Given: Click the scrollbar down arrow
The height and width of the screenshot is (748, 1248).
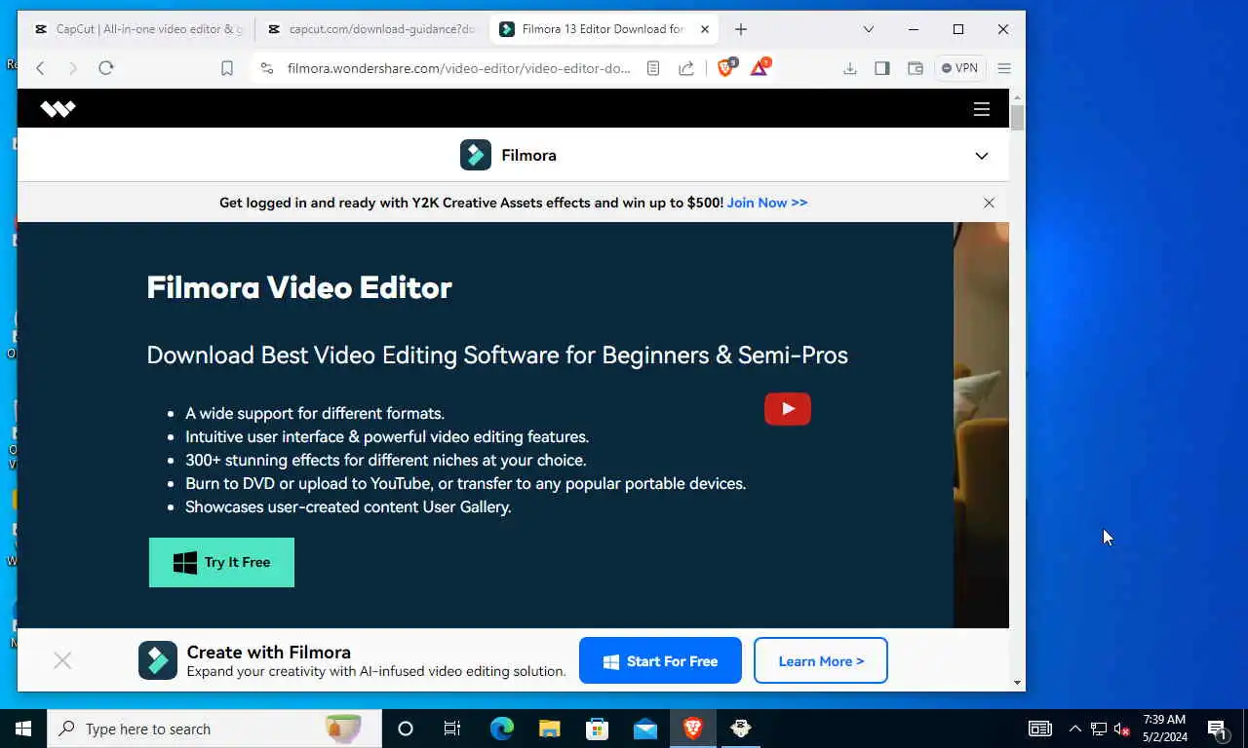Looking at the screenshot, I should point(1017,683).
